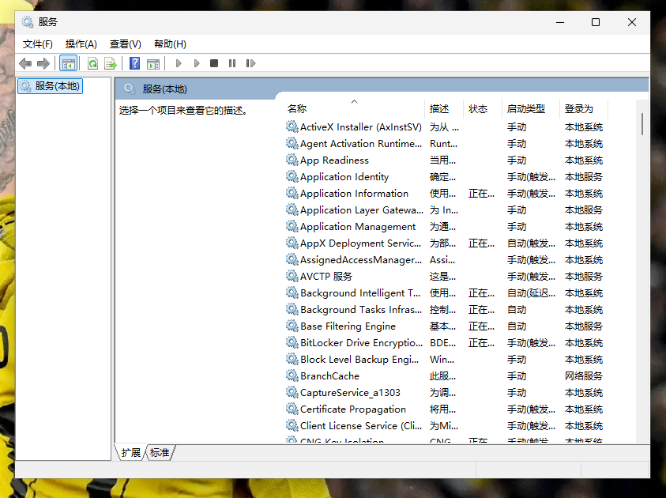Click gear icon beside AVCTP 服务
The width and height of the screenshot is (666, 498).
point(292,276)
